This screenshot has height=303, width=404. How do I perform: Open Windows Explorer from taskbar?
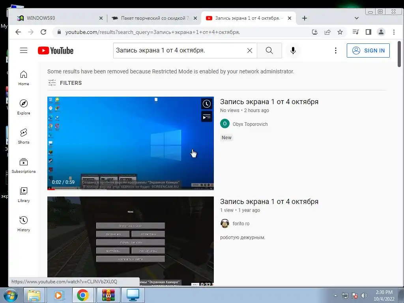(34, 295)
